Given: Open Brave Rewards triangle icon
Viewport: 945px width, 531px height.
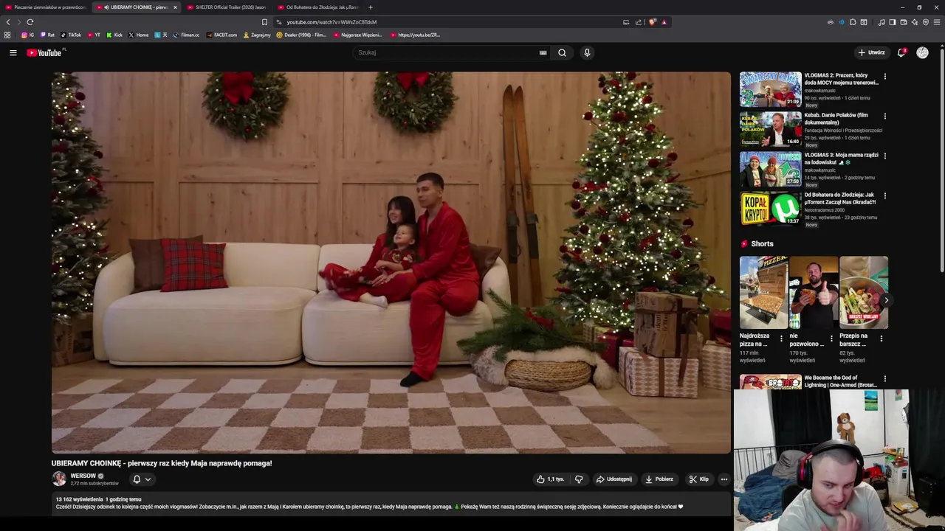Looking at the screenshot, I should click(x=664, y=22).
